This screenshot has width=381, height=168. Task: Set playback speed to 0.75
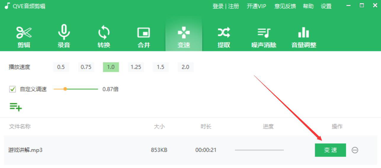pos(86,67)
